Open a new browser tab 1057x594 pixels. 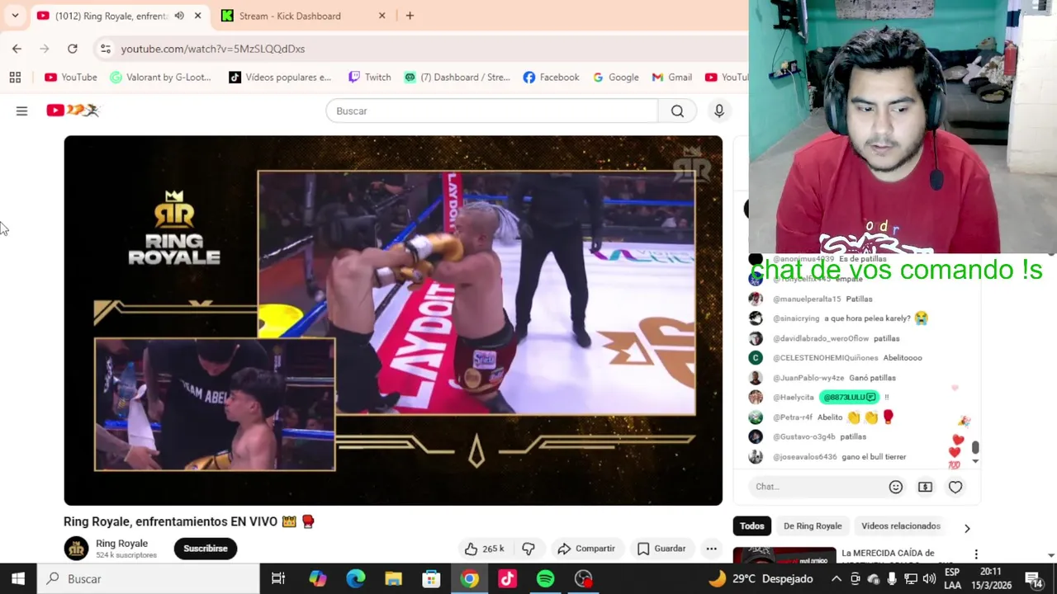coord(410,16)
